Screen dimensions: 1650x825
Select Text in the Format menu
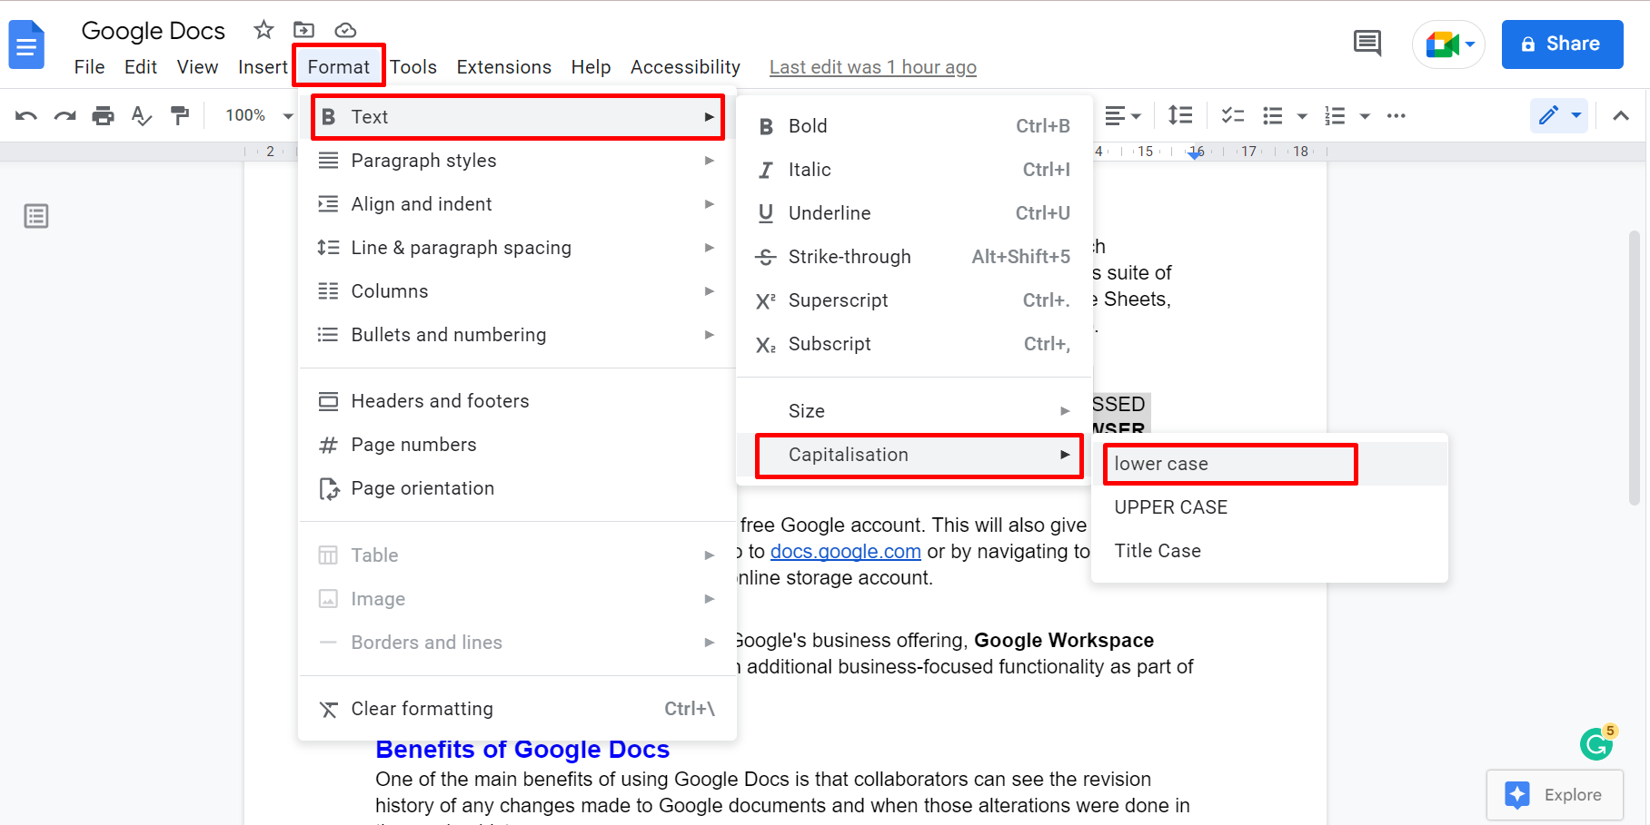pos(517,117)
